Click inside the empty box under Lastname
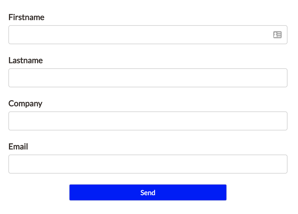 (148, 78)
